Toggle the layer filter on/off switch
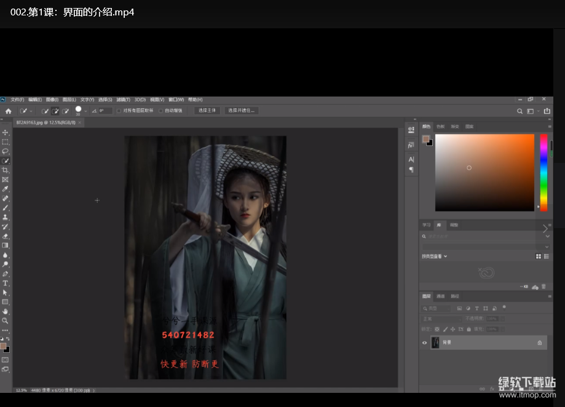The image size is (565, 407). (x=504, y=307)
